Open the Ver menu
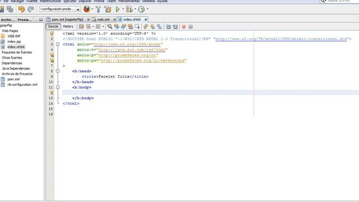Viewport: 359px width, 202px height. click(x=6, y=1)
